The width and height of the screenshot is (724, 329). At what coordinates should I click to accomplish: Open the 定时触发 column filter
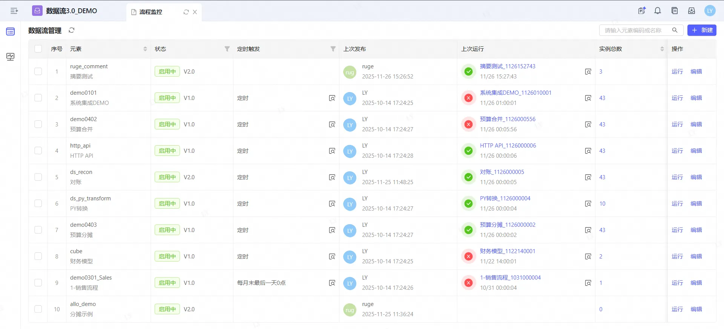(333, 49)
